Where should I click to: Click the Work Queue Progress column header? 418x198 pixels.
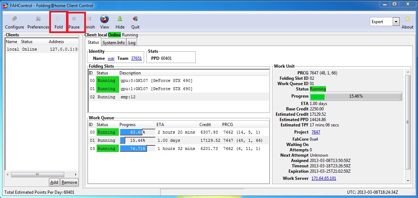[x=137, y=125]
